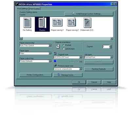
Task: Expand the Paper type dropdown
Action: tap(50, 53)
